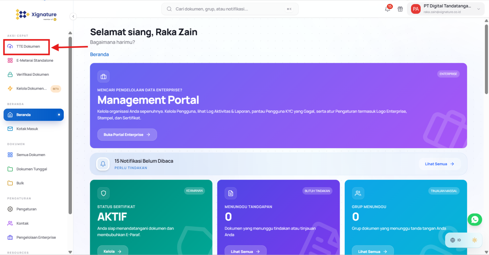
Task: Click "AKSI CEPAT" sidebar section header
Action: point(18,36)
